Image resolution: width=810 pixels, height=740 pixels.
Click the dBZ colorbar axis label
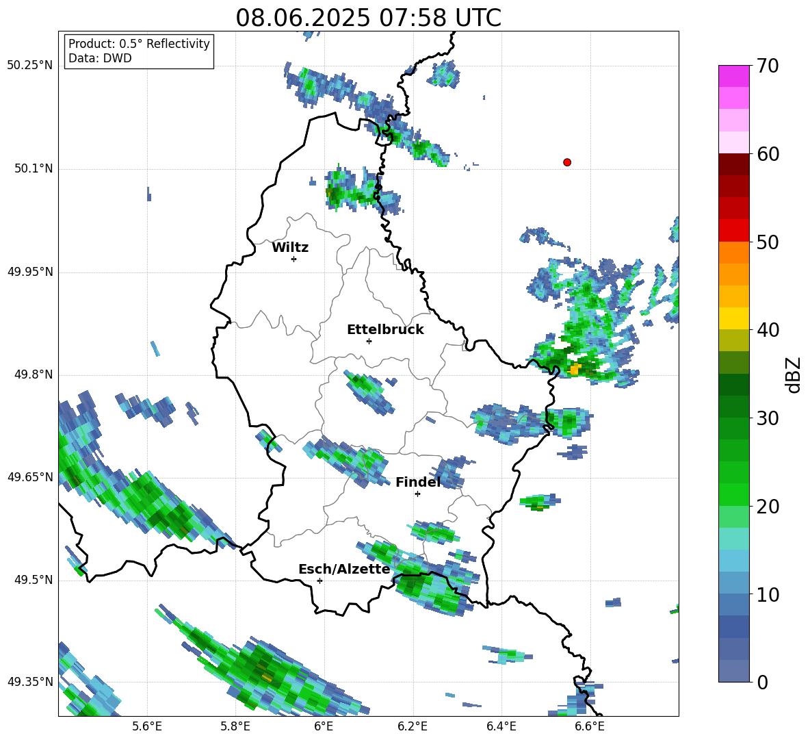click(x=794, y=374)
